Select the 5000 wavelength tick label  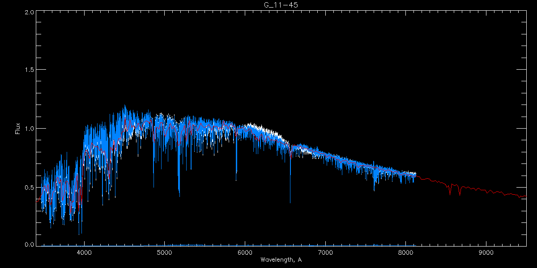[165, 252]
